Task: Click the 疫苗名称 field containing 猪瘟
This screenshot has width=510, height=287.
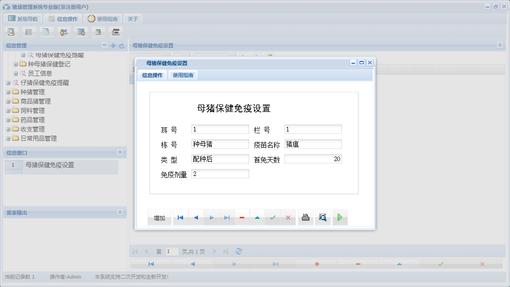Action: pyautogui.click(x=313, y=144)
